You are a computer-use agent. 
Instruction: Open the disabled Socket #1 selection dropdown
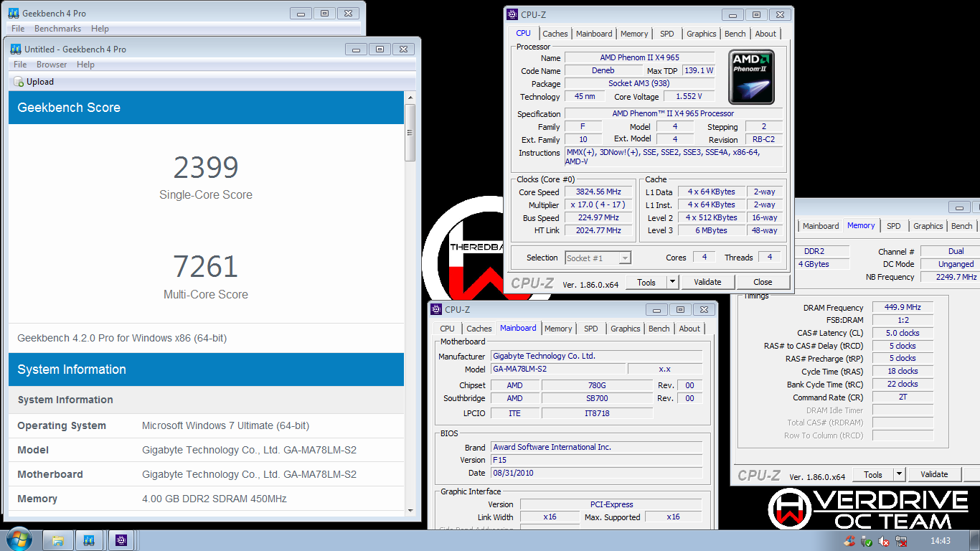[598, 258]
